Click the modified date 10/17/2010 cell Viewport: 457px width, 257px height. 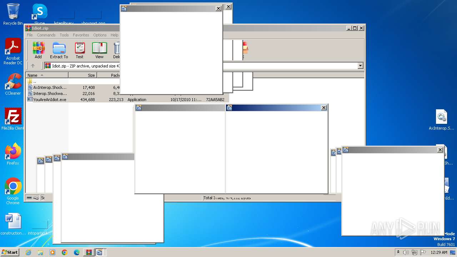[x=186, y=100]
